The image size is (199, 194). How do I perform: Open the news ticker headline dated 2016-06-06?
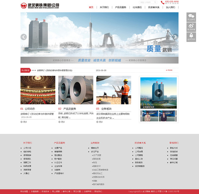(55, 70)
